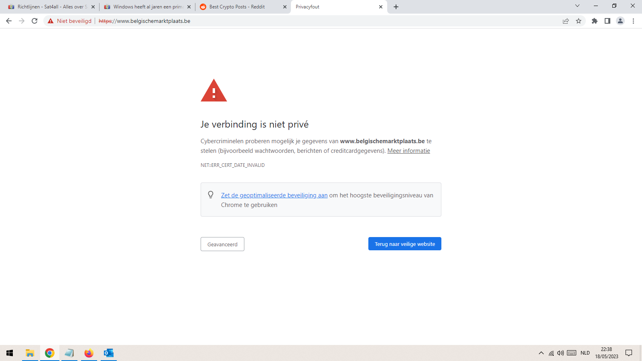Open the profile avatar icon
Viewport: 642px width, 361px height.
coord(620,21)
